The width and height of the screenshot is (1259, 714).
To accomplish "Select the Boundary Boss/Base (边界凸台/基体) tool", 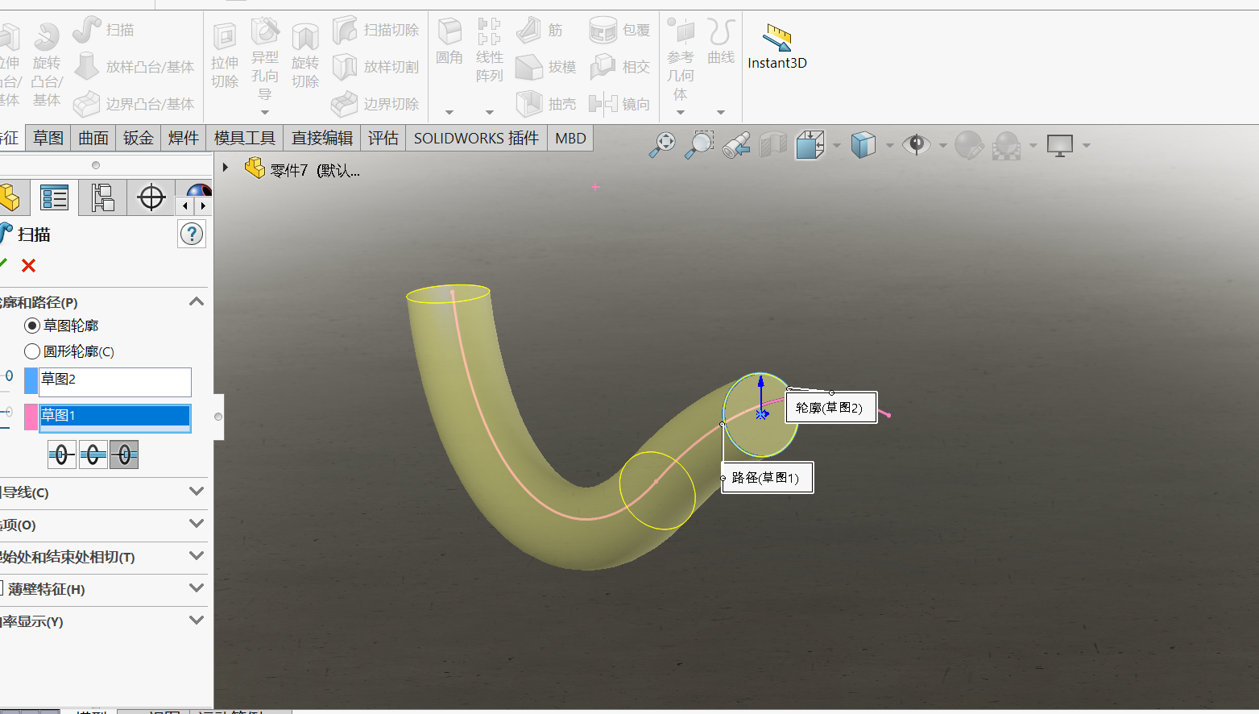I will [134, 104].
